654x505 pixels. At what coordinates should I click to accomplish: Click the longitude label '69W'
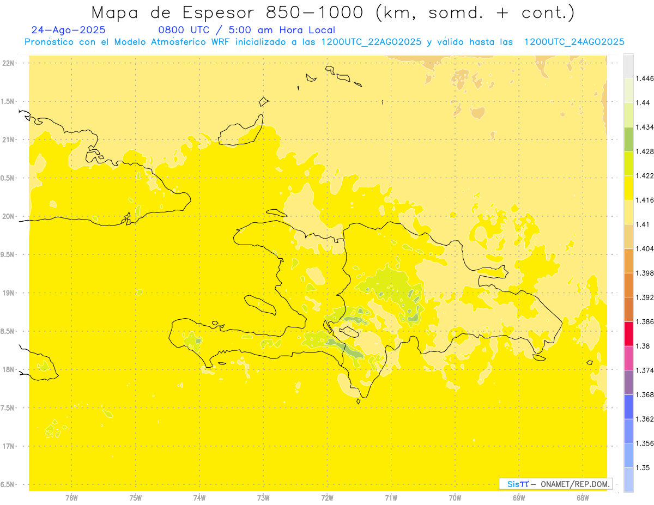pos(519,498)
